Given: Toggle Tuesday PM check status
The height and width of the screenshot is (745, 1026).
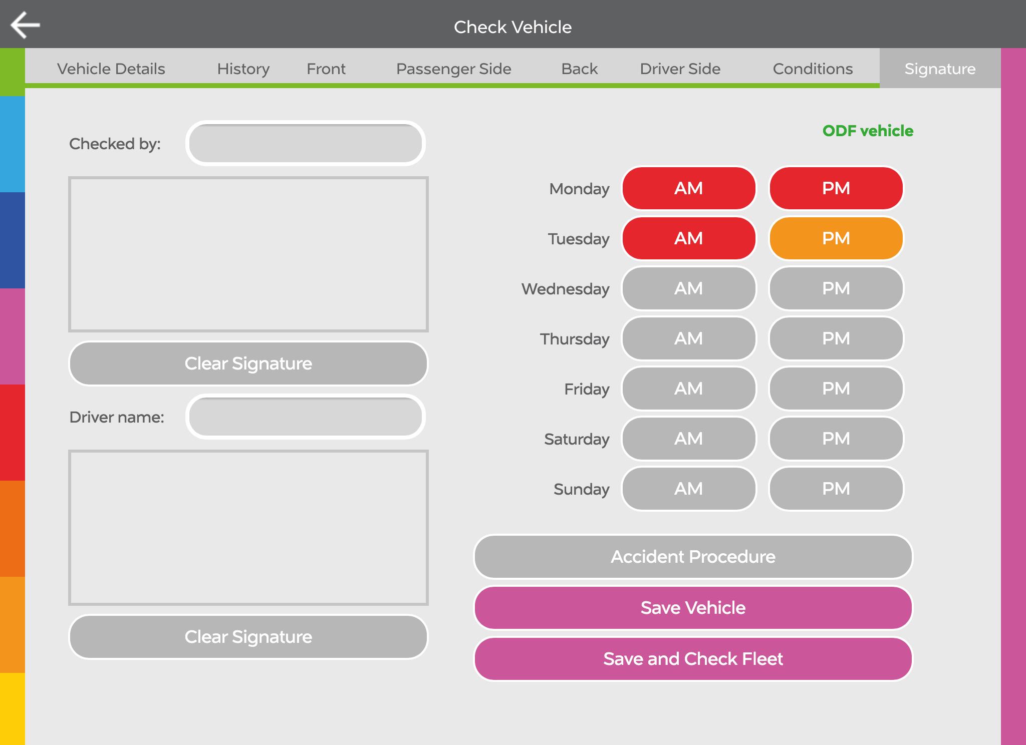Looking at the screenshot, I should 836,238.
